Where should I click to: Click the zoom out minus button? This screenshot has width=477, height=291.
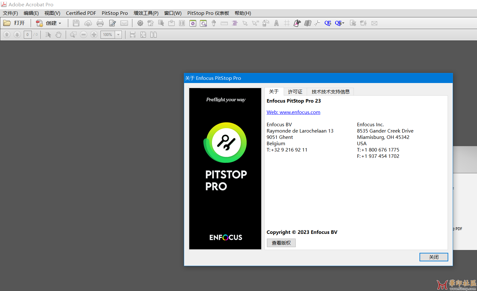(x=83, y=34)
